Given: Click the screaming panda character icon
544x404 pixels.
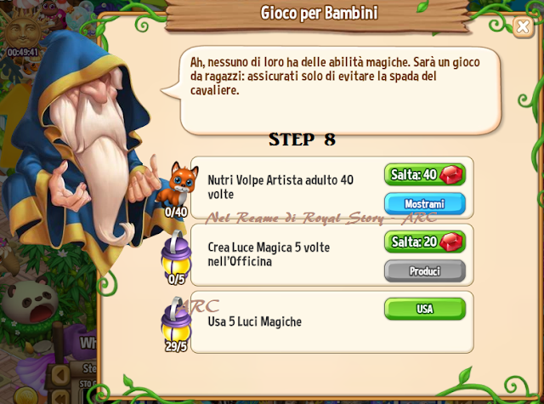Looking at the screenshot, I should (31, 305).
